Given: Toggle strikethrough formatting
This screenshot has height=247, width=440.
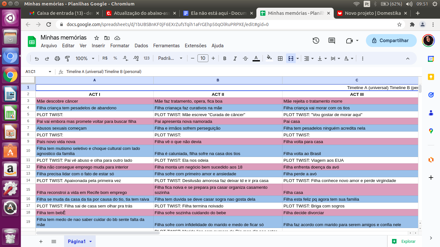Looking at the screenshot, I should (245, 59).
